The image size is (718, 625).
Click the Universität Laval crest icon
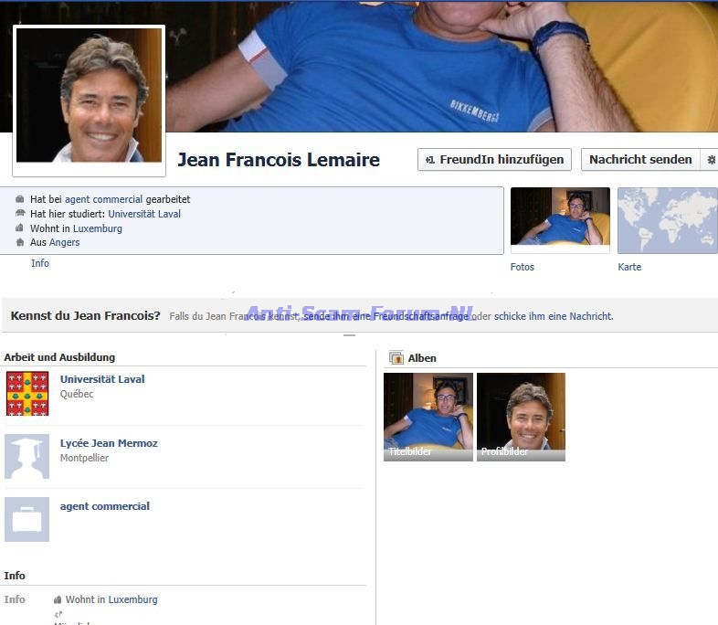coord(26,394)
